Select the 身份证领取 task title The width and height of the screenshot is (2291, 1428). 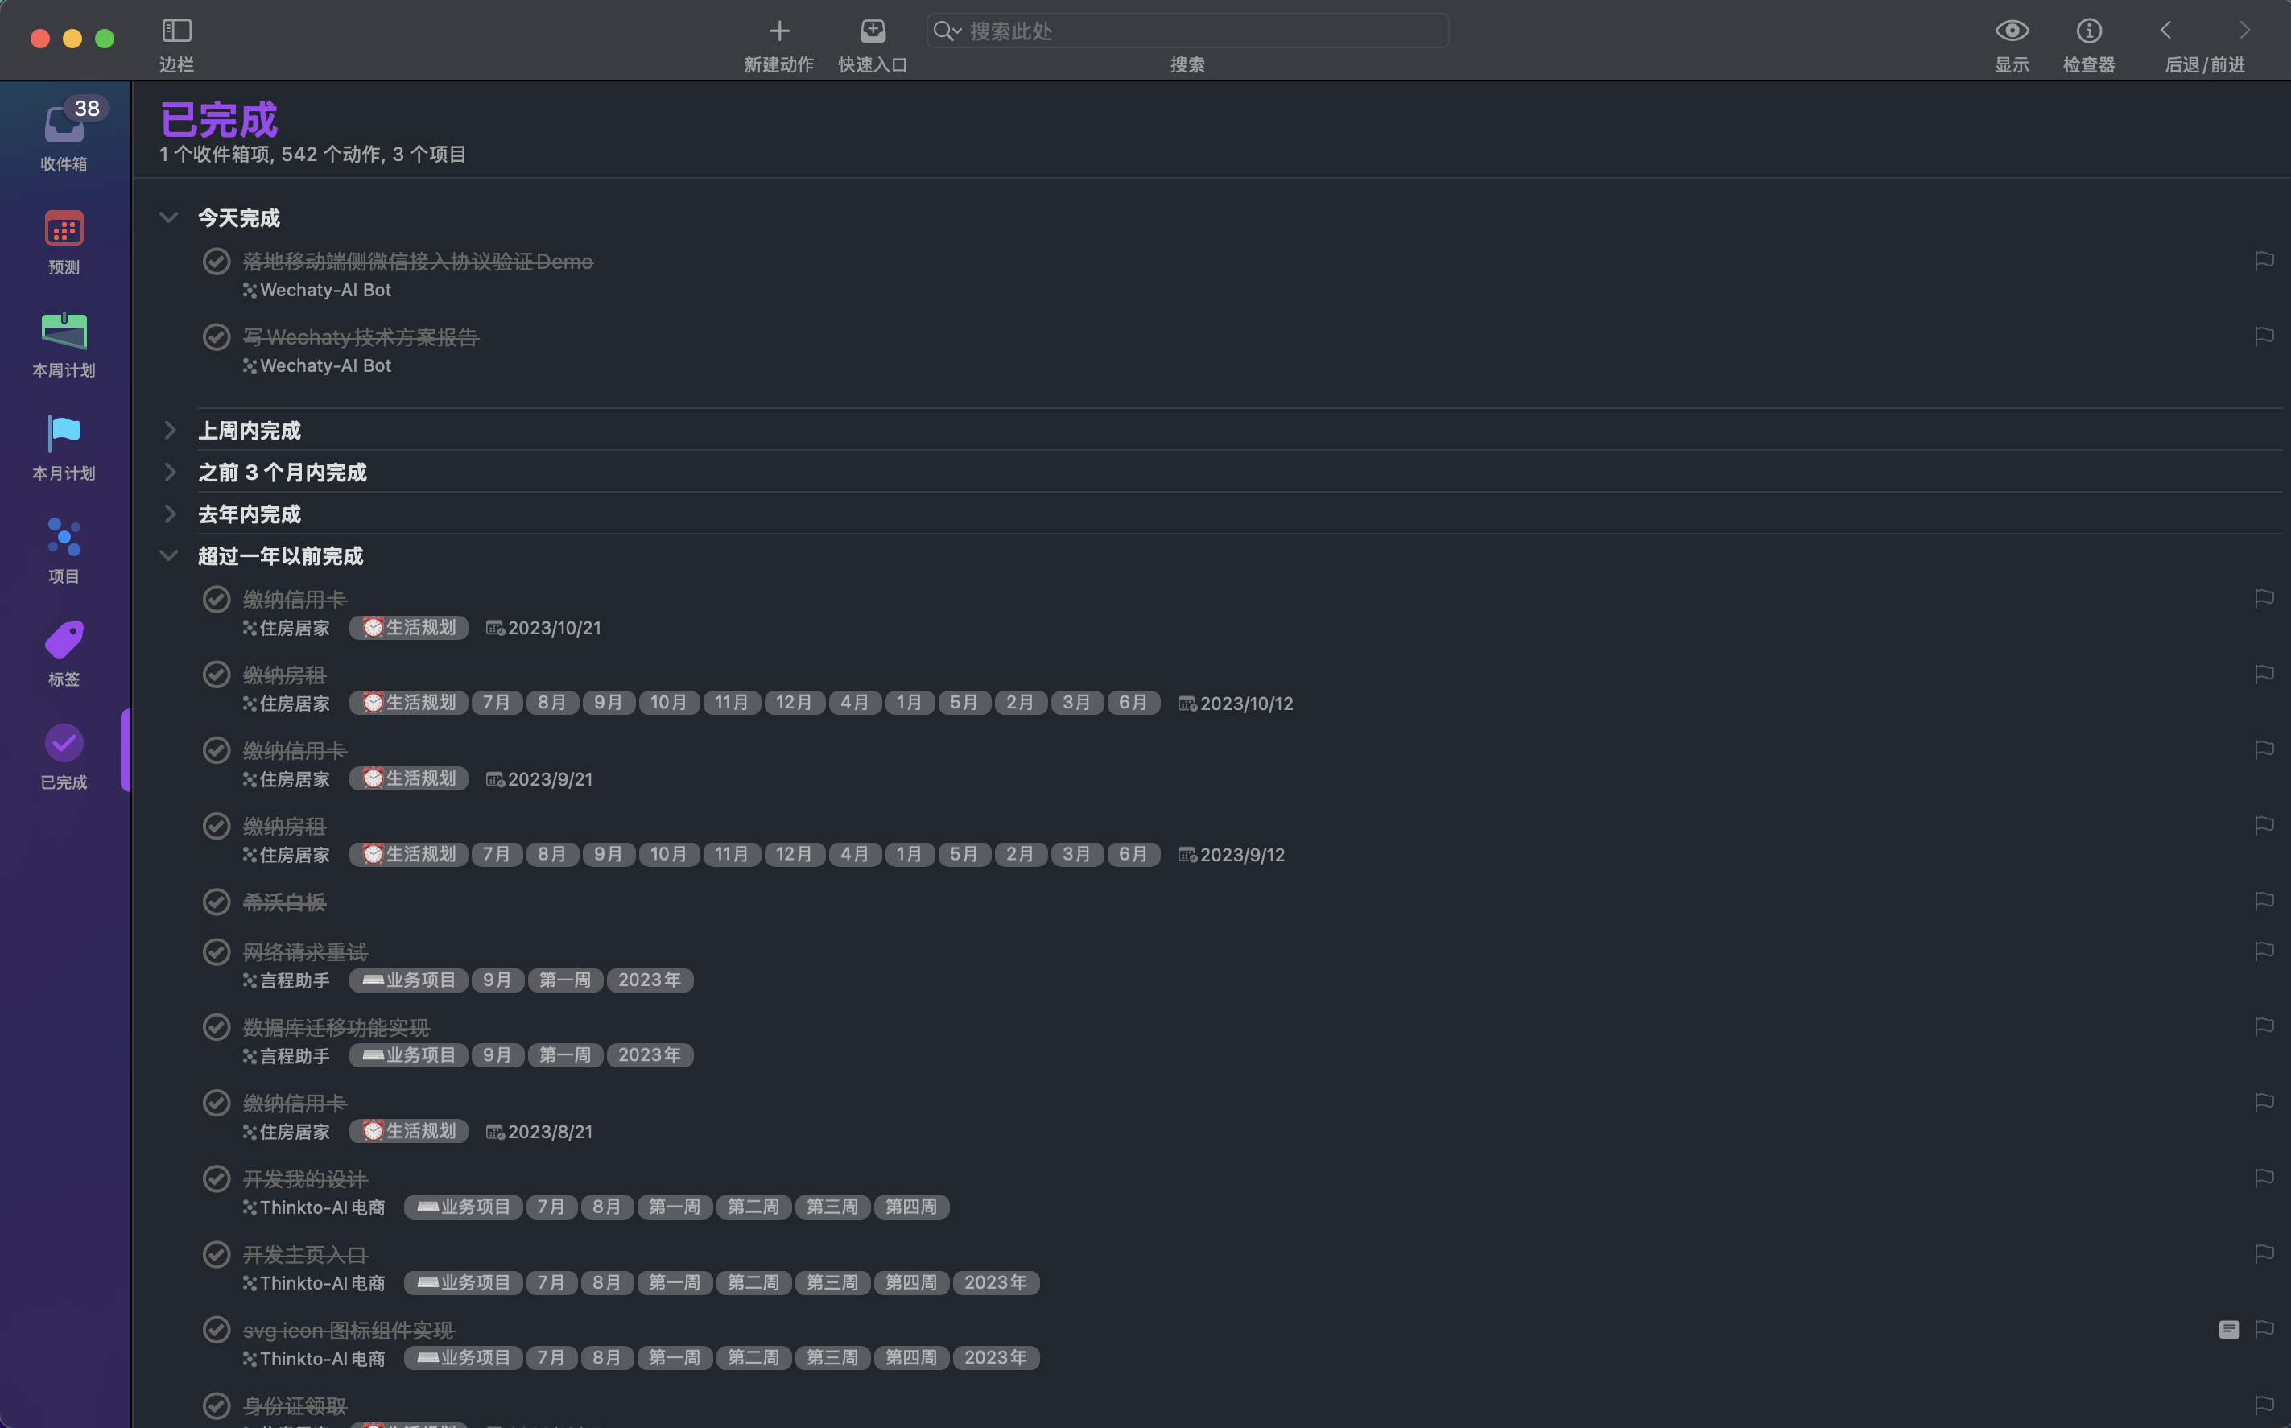(x=295, y=1406)
